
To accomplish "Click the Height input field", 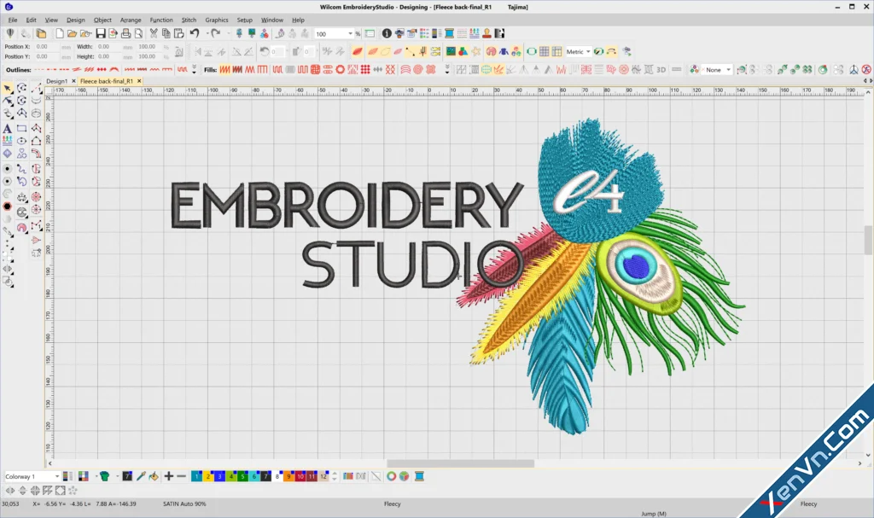I will pyautogui.click(x=109, y=56).
